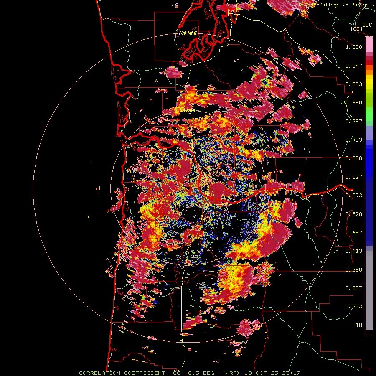Viewport: 376px width, 376px height.
Task: Click the 0.680 legend value
Action: coord(354,158)
